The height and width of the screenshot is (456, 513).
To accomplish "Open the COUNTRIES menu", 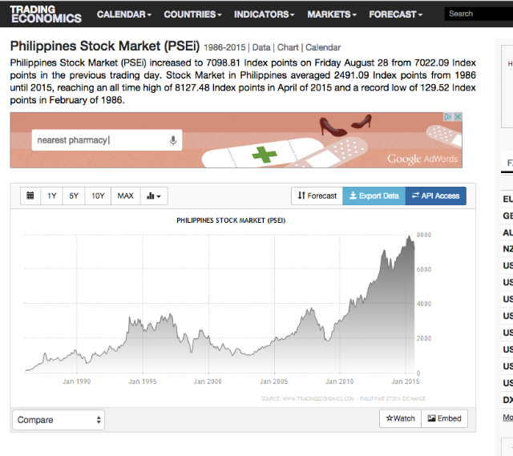I will point(192,14).
